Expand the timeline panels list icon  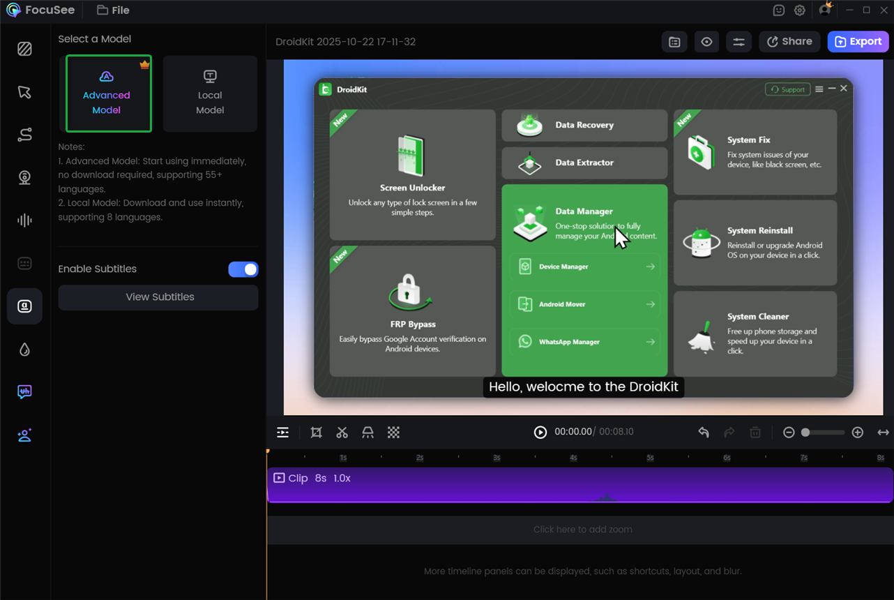[282, 433]
